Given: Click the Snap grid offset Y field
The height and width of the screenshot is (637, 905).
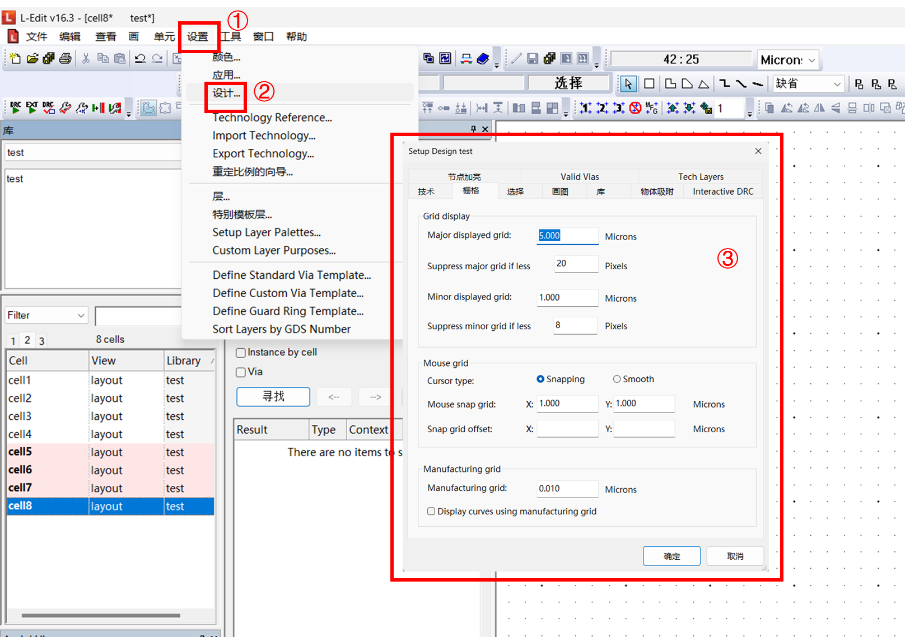Looking at the screenshot, I should click(x=644, y=429).
